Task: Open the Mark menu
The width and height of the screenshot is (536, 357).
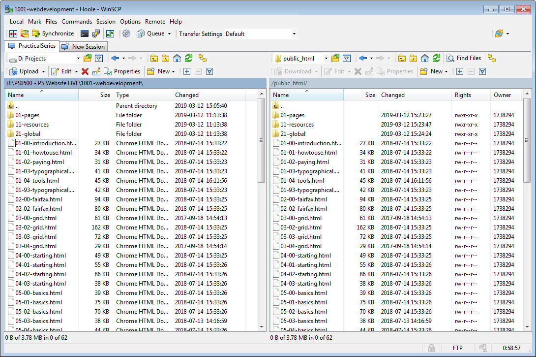Action: click(x=34, y=22)
